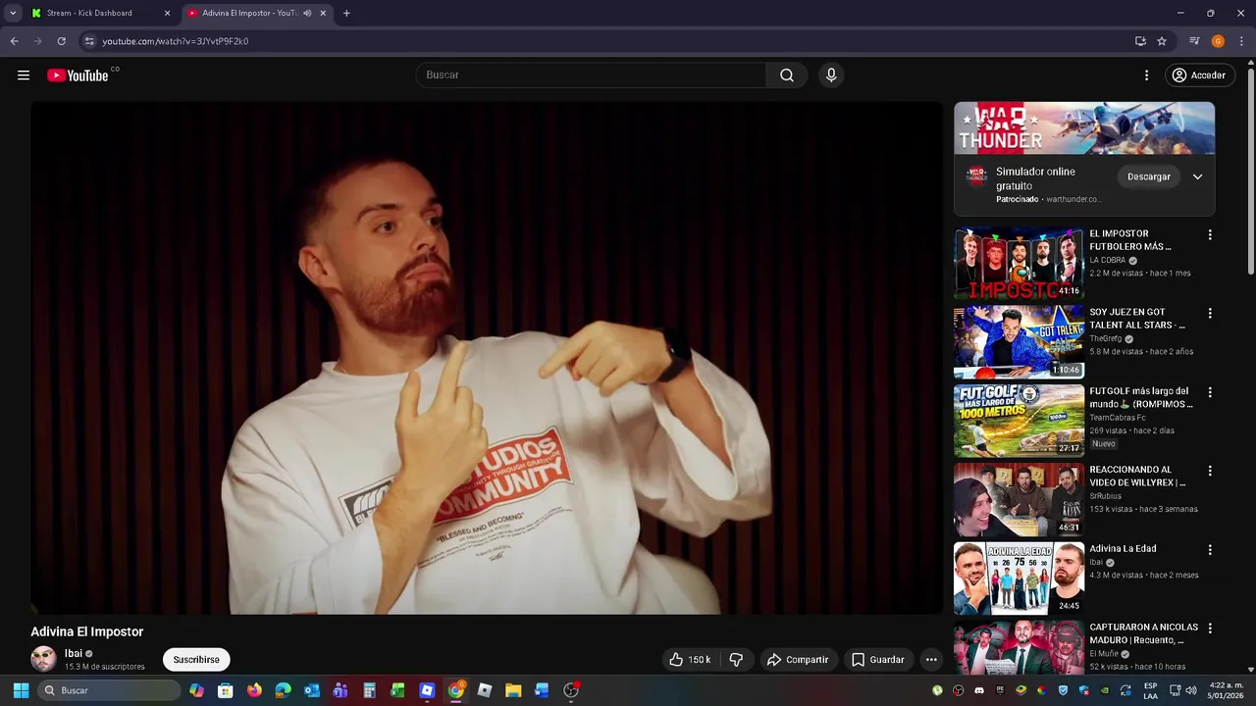Image resolution: width=1256 pixels, height=706 pixels.
Task: Open options for EL IMPOSTOR FUTBOLERO video
Action: coord(1210,235)
